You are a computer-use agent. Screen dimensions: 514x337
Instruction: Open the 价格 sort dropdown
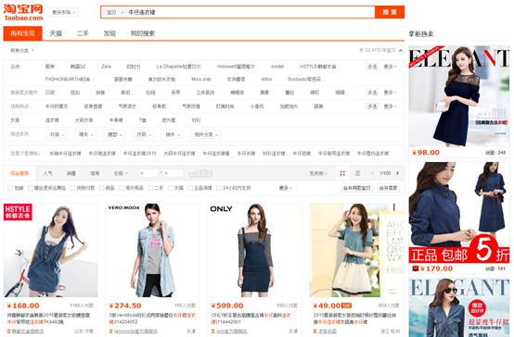click(121, 173)
